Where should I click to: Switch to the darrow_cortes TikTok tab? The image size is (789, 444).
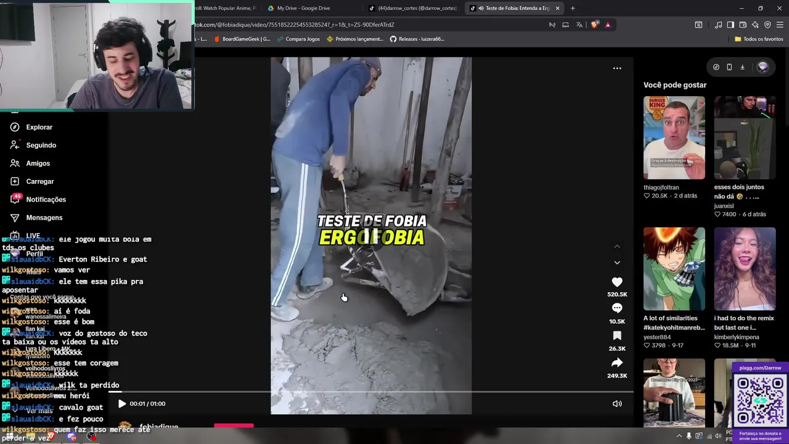coord(412,8)
